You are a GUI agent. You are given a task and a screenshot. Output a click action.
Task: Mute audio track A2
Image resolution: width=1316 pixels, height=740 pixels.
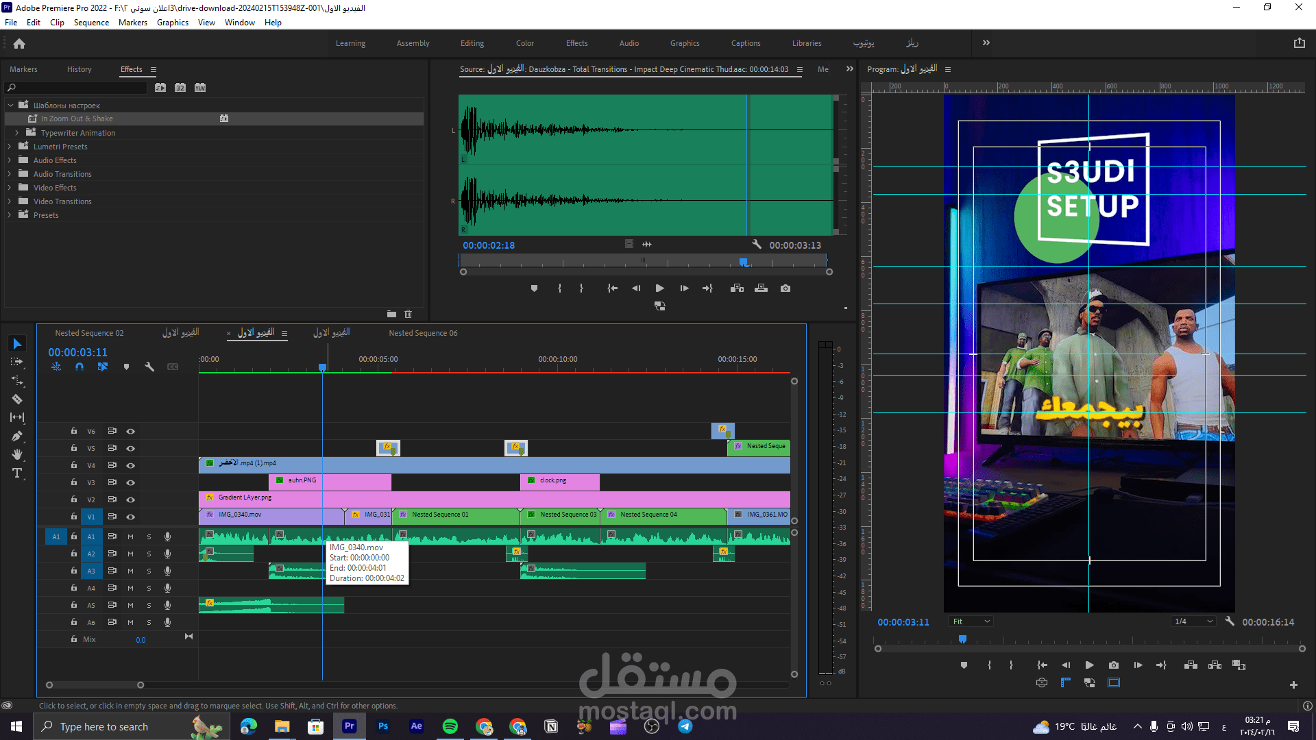click(x=130, y=554)
